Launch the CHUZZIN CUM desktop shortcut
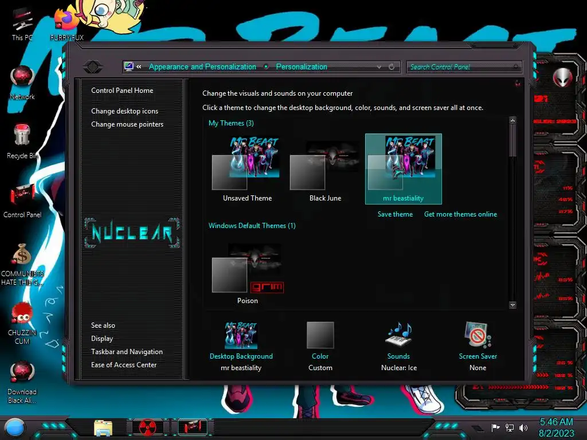 tap(22, 323)
